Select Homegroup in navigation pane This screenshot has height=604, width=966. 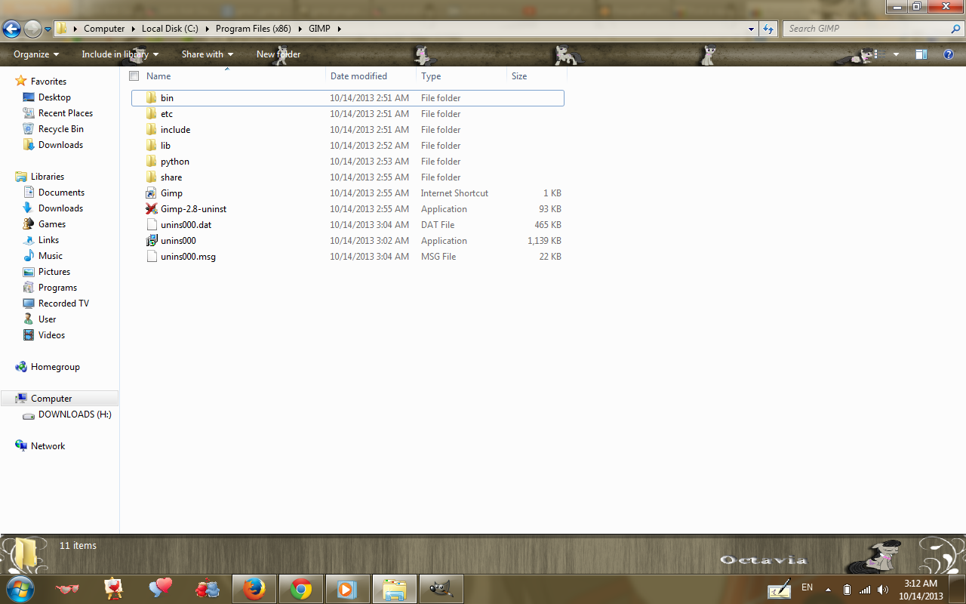(55, 367)
